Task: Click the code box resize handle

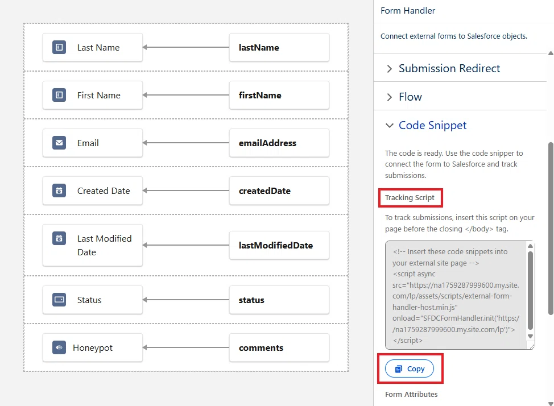Action: 532,347
